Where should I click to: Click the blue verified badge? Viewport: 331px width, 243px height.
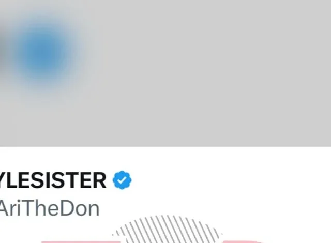(122, 180)
